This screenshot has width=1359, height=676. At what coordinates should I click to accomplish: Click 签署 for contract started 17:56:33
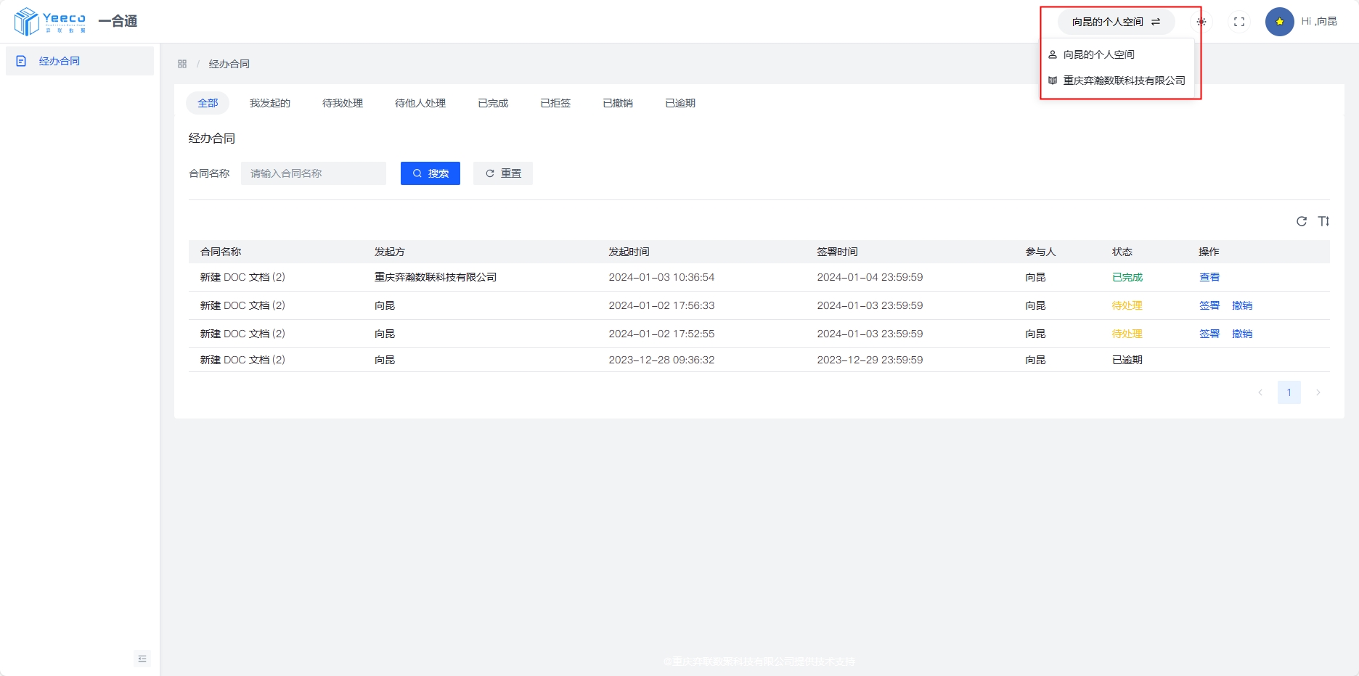(x=1209, y=305)
